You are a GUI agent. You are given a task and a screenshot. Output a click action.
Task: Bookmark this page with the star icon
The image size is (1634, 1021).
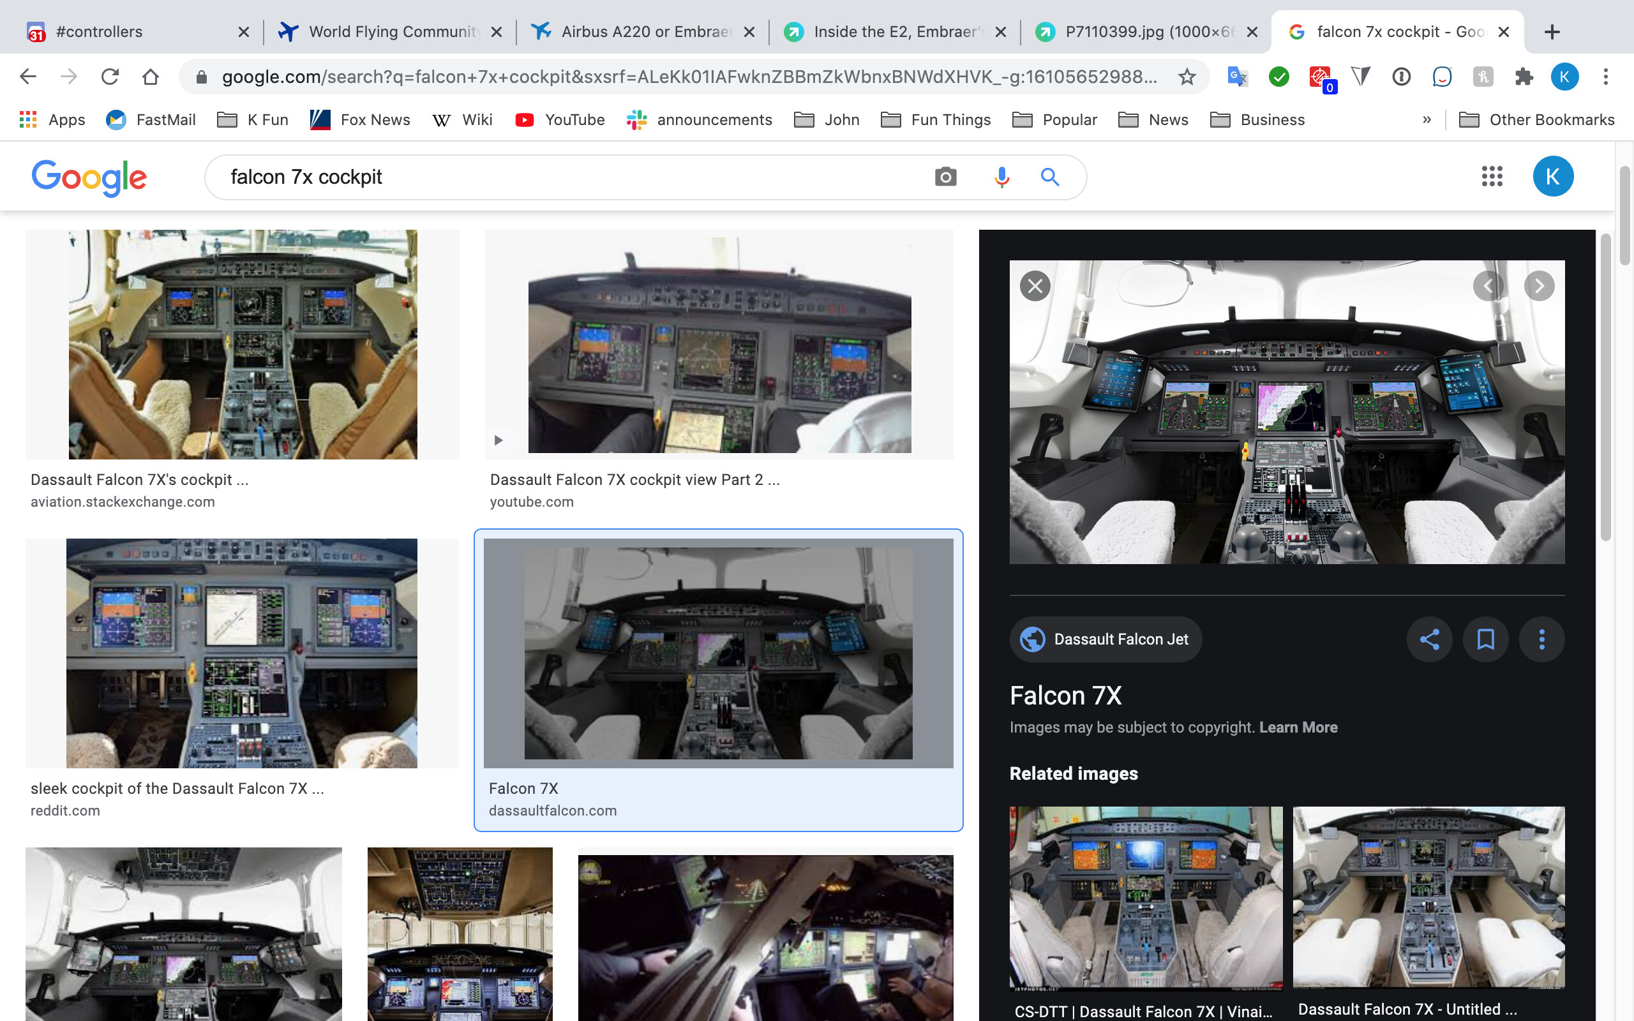[x=1187, y=77]
